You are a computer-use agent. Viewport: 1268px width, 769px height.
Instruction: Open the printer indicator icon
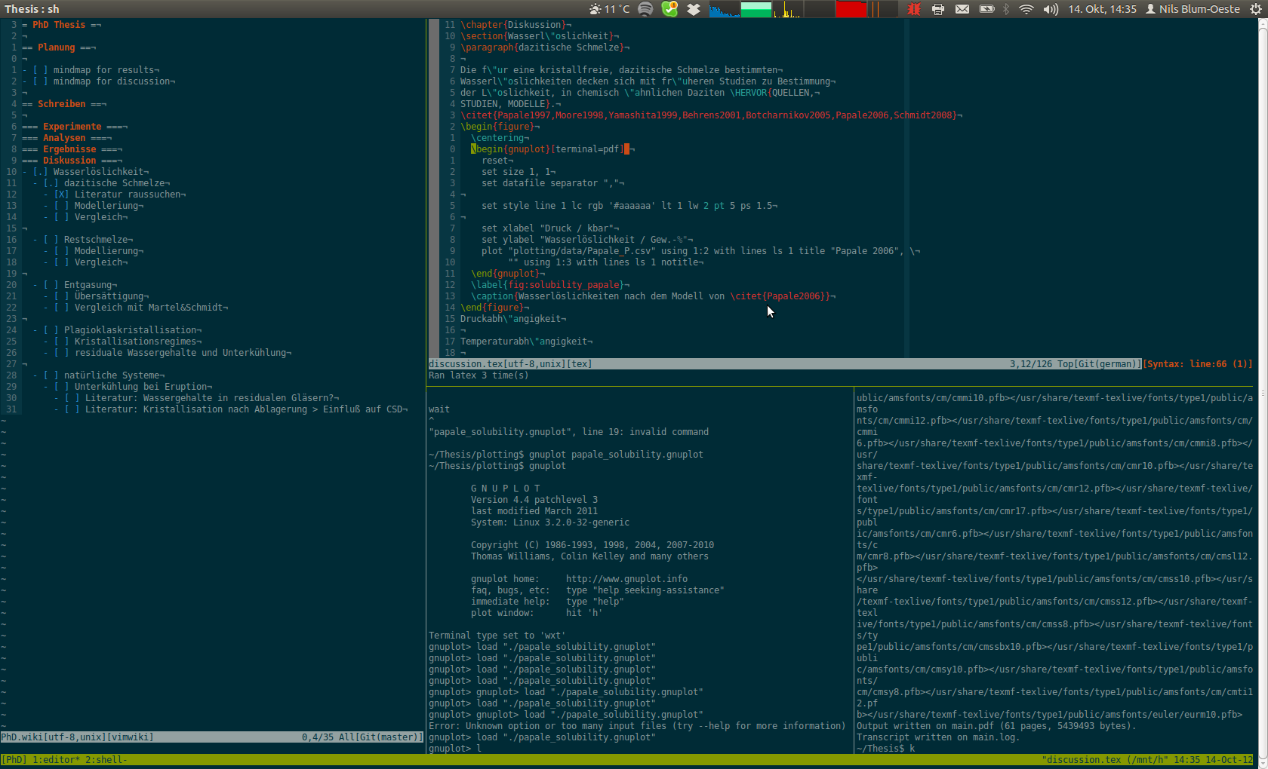click(x=938, y=9)
